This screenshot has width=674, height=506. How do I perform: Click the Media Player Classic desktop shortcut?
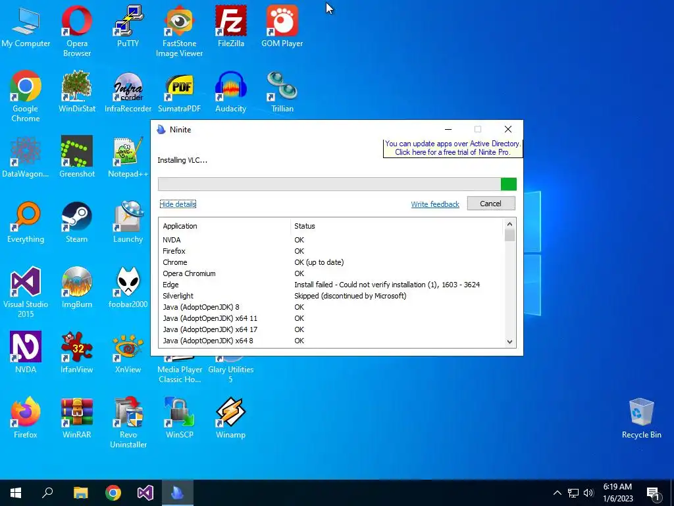[x=179, y=370]
